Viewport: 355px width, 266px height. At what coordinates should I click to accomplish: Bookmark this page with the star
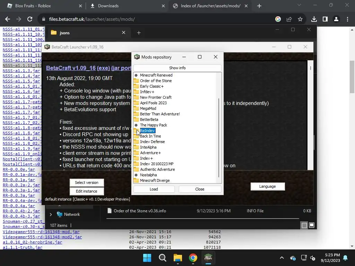click(x=300, y=19)
